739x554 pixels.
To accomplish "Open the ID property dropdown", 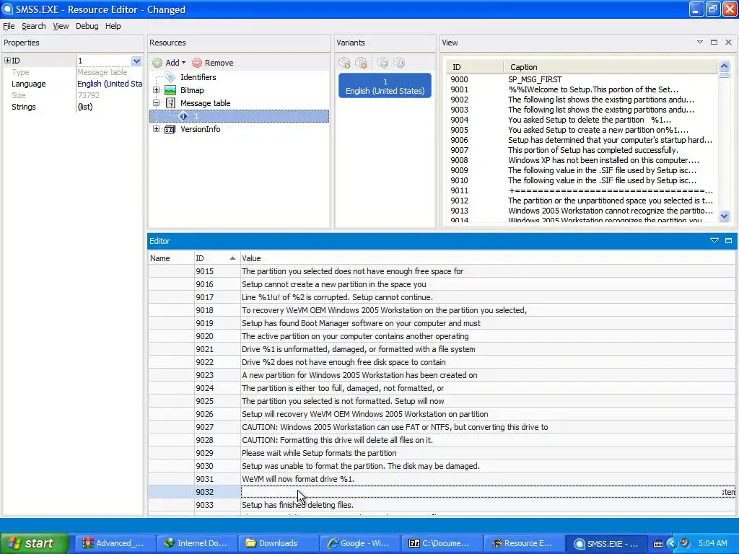I will click(136, 61).
